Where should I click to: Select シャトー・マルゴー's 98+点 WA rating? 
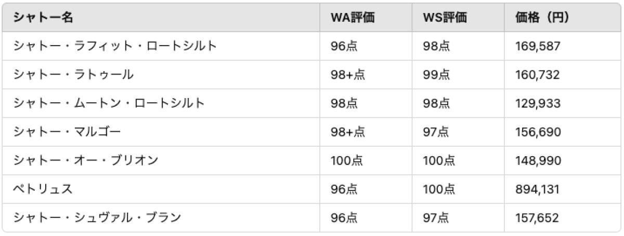pyautogui.click(x=347, y=132)
